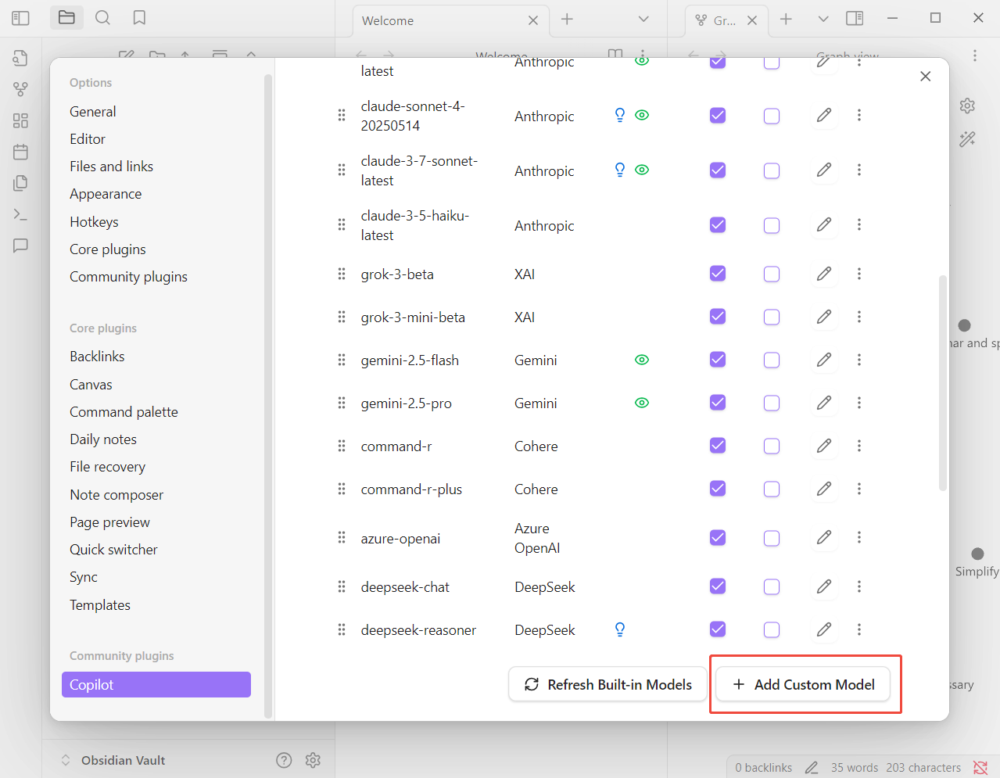1000x778 pixels.
Task: Edit deepseek-chat using its pencil icon
Action: (x=824, y=586)
